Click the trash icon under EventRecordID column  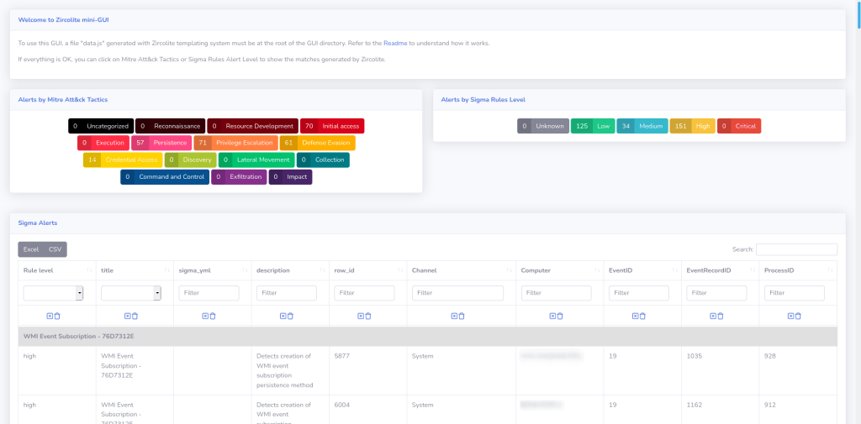point(721,316)
